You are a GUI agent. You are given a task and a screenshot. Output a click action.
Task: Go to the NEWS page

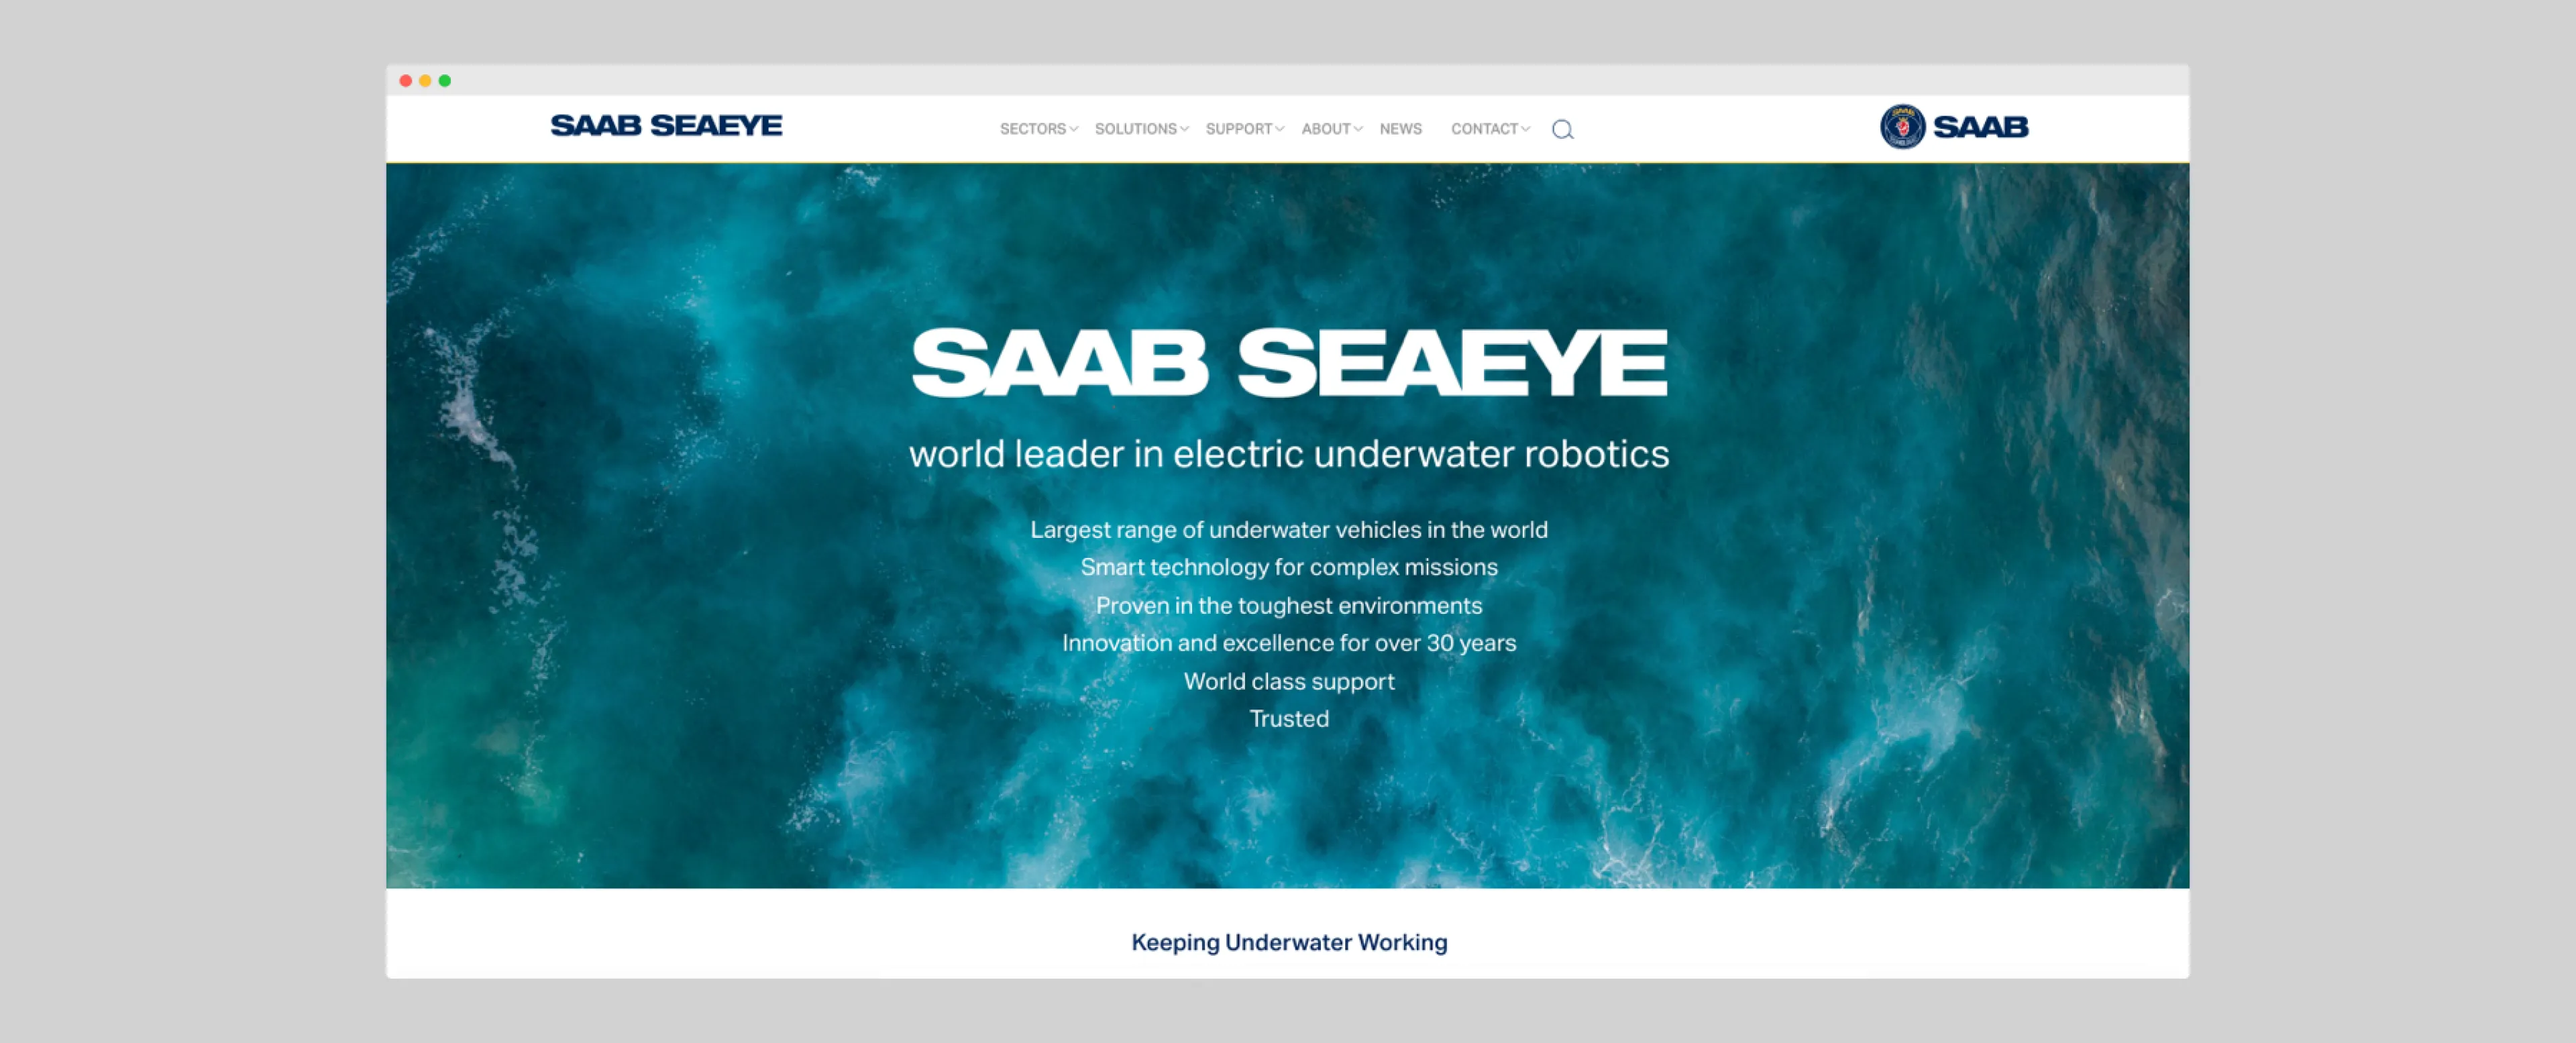point(1400,129)
